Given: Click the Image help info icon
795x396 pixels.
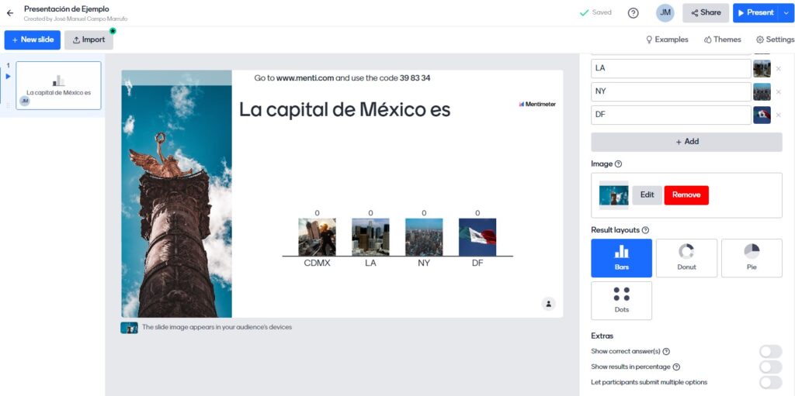Looking at the screenshot, I should point(618,164).
